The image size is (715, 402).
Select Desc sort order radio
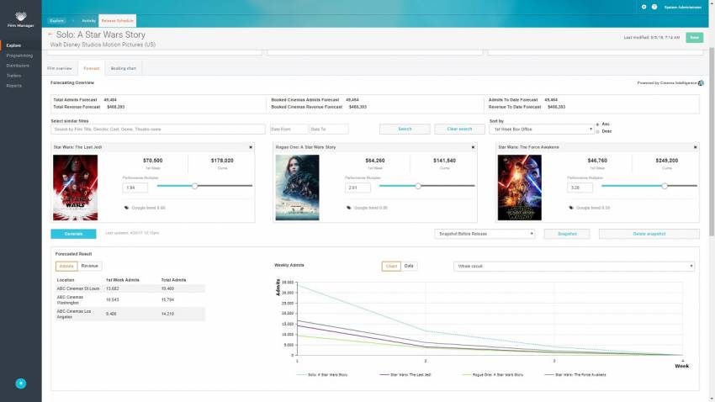click(597, 131)
